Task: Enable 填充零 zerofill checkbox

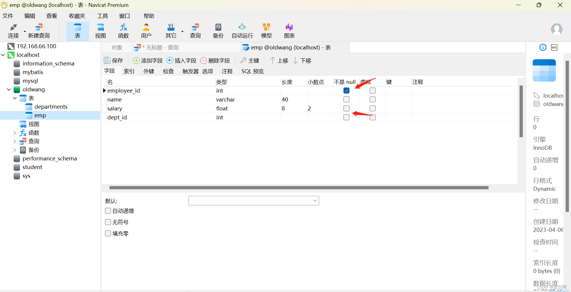Action: [x=108, y=233]
